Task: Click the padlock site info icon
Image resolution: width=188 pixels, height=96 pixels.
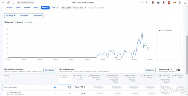Action: pos(19,3)
